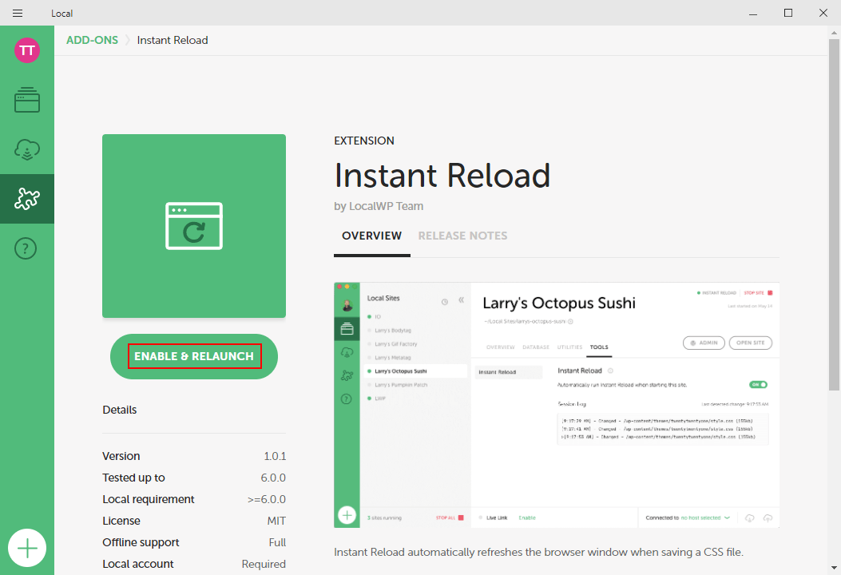Click the TT user avatar
This screenshot has height=575, width=841.
pyautogui.click(x=27, y=50)
